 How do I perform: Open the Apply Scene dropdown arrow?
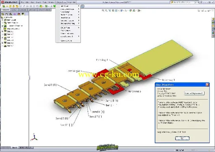point(136,10)
